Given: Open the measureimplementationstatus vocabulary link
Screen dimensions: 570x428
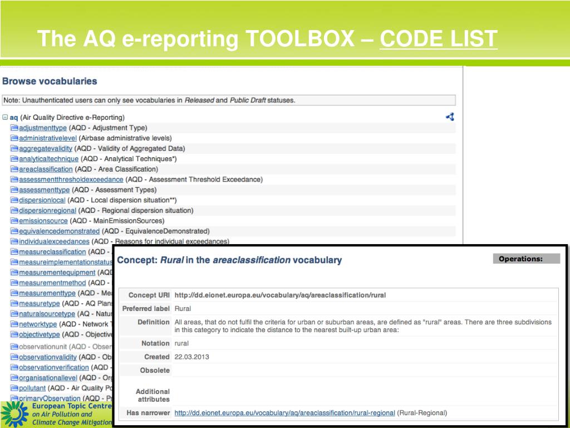Looking at the screenshot, I should [66, 262].
